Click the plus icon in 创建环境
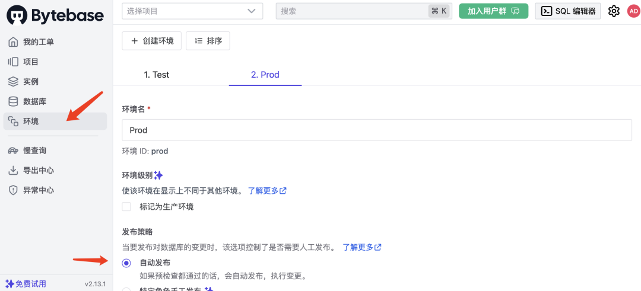Image resolution: width=641 pixels, height=291 pixels. pos(135,41)
